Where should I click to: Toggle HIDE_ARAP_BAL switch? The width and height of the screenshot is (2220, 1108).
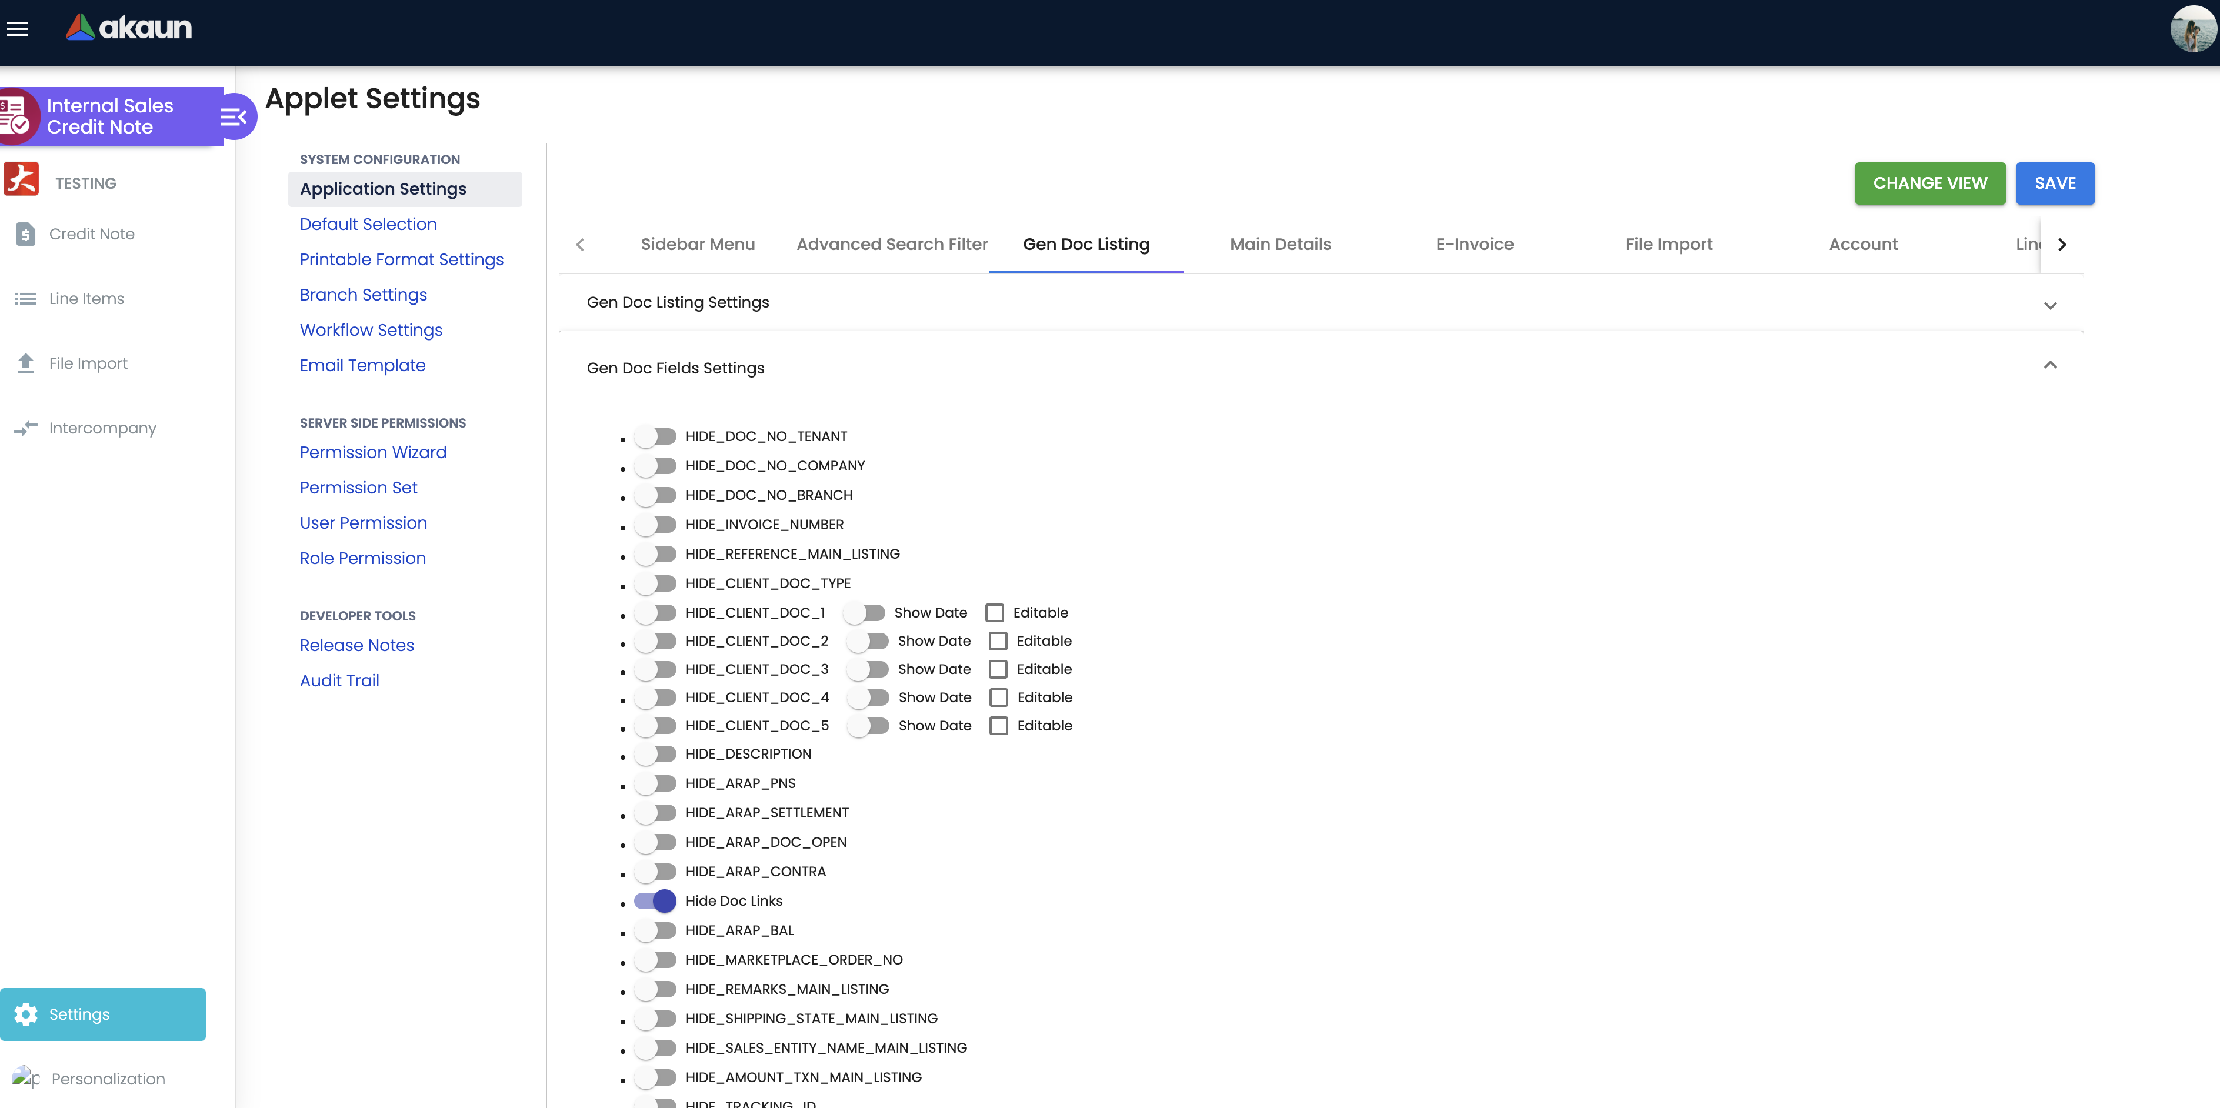pos(655,930)
